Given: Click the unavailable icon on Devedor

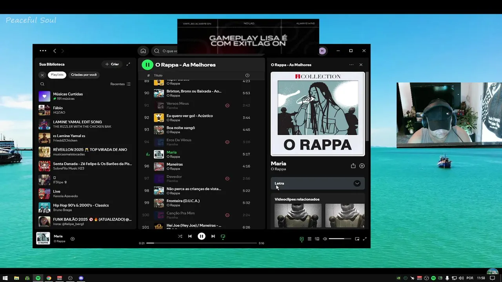Looking at the screenshot, I should point(227,179).
